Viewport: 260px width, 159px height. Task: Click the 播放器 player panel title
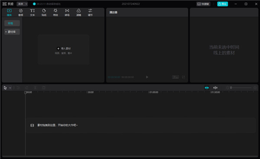(x=114, y=13)
